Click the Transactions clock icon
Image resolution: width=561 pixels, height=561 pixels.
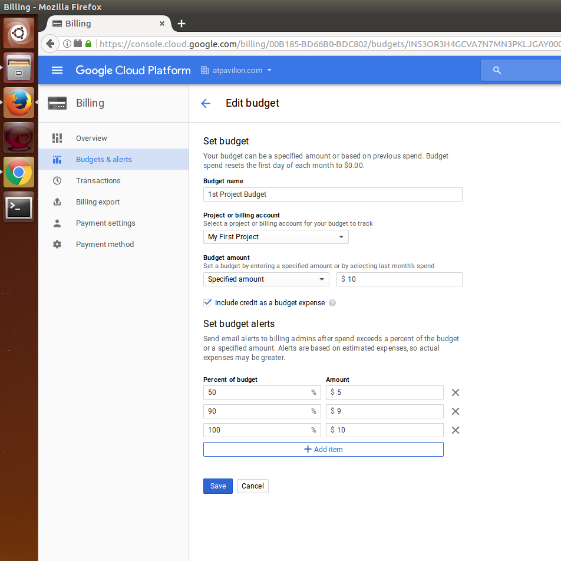click(57, 181)
